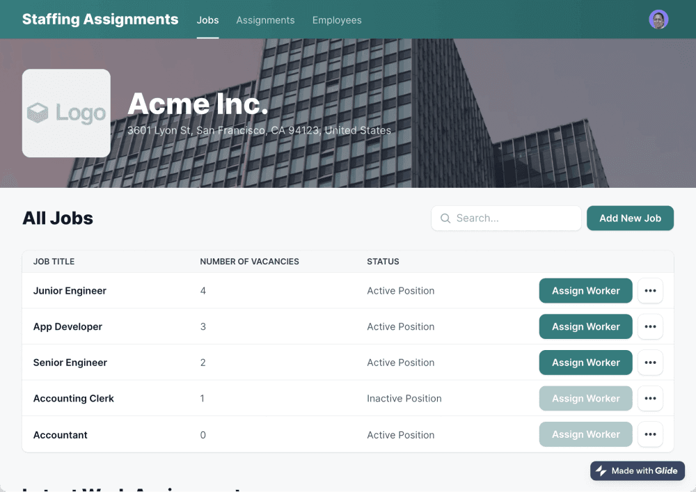Click the All Jobs section heading
Image resolution: width=696 pixels, height=492 pixels.
click(58, 219)
